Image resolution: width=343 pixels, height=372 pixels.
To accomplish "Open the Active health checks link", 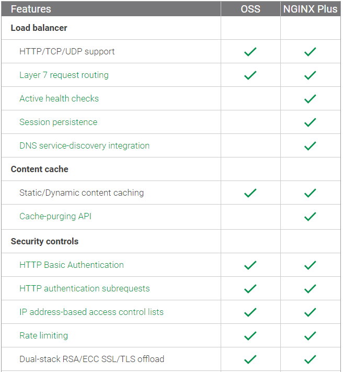I will pos(59,98).
